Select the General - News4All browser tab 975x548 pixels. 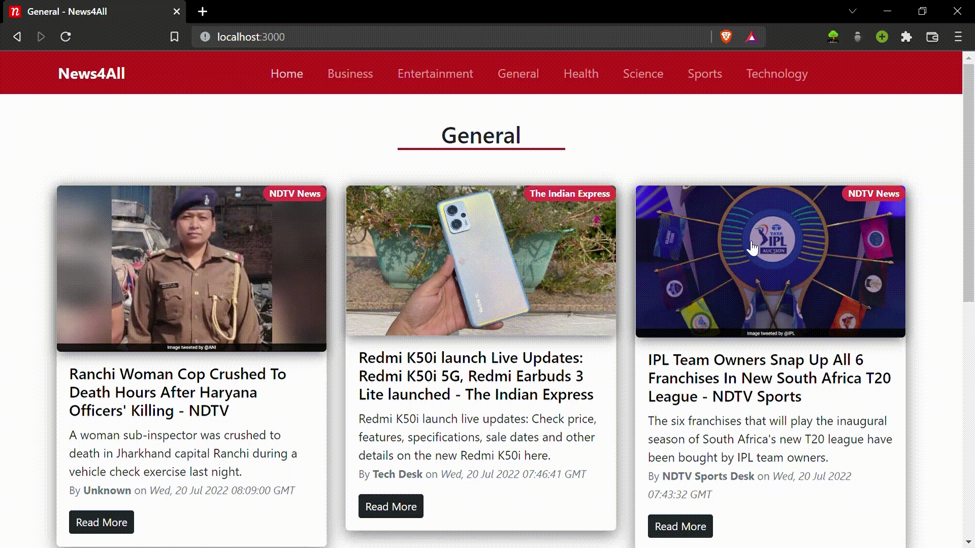[95, 12]
